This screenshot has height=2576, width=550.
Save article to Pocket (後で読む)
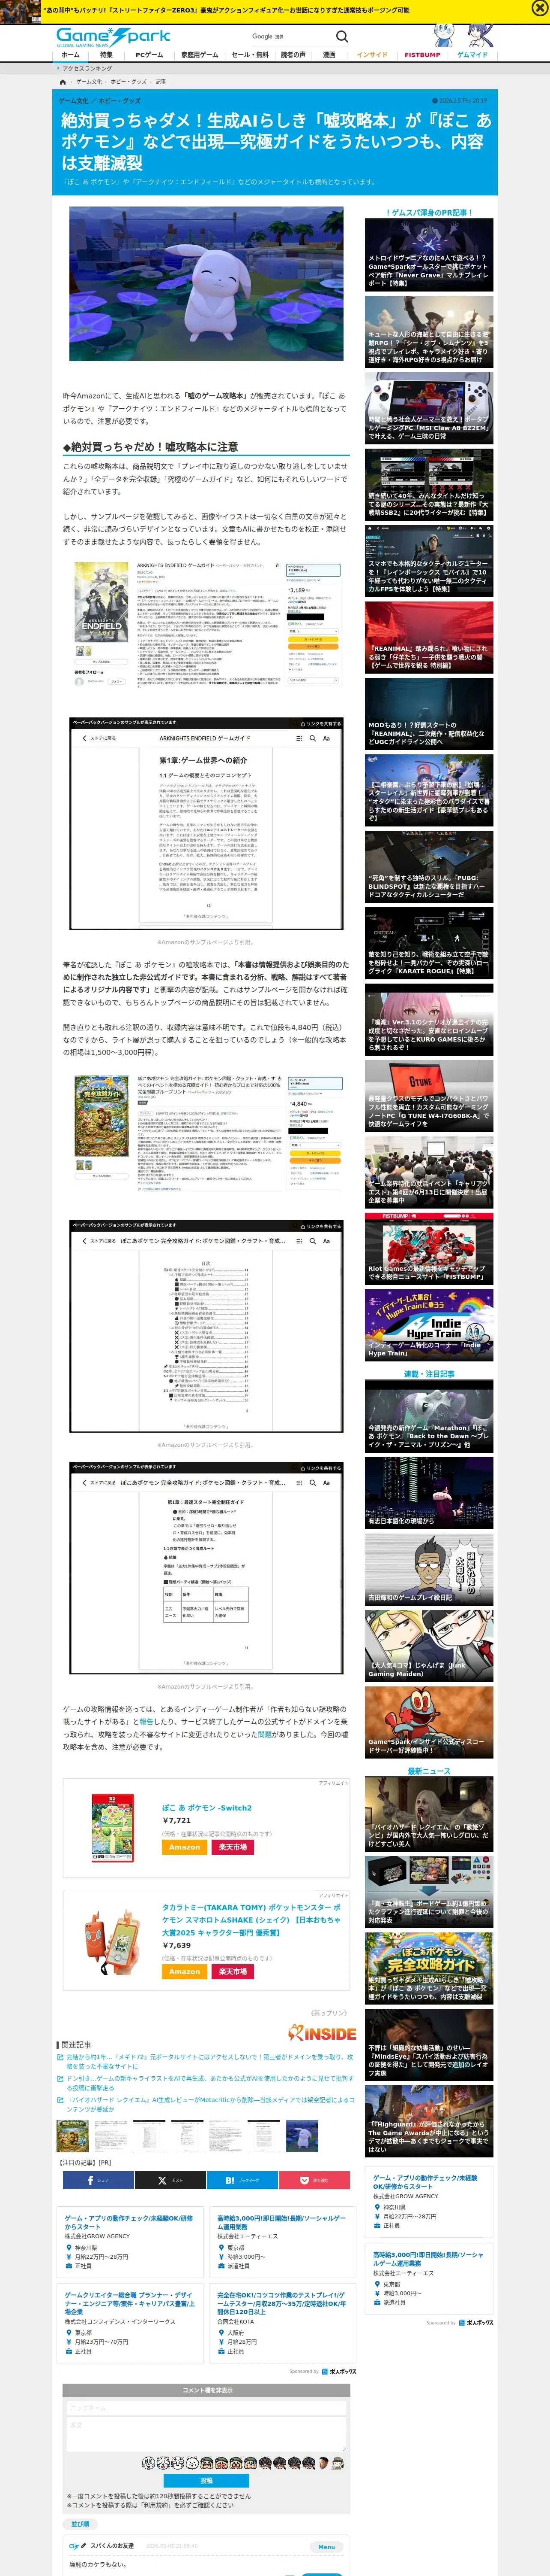(x=314, y=2181)
